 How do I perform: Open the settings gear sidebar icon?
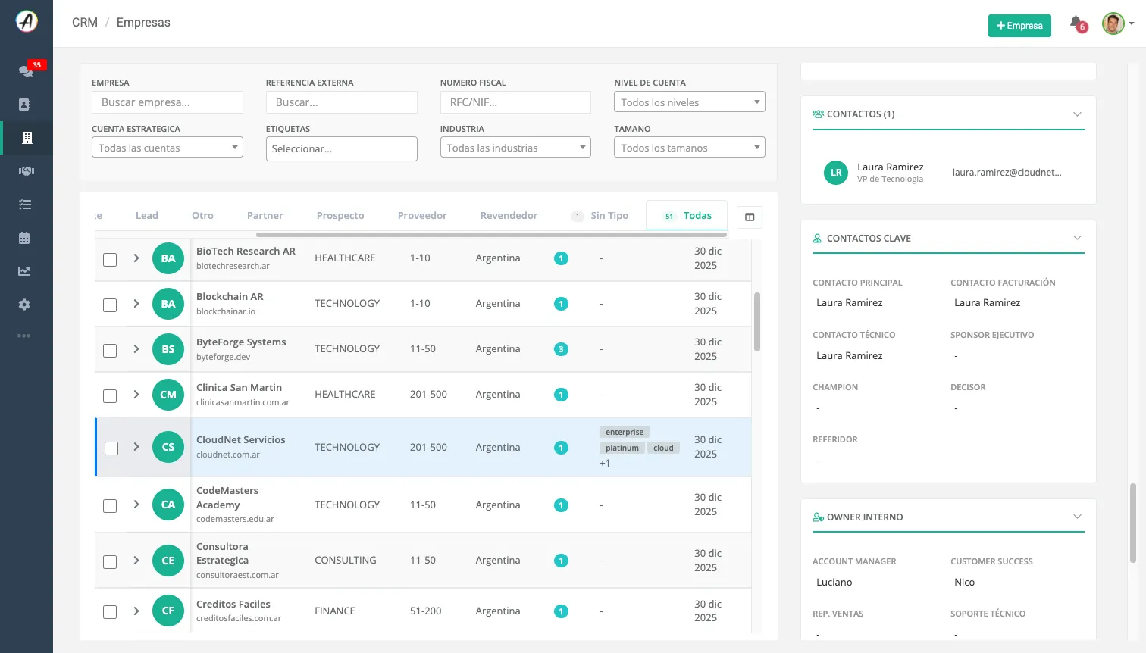pyautogui.click(x=24, y=305)
